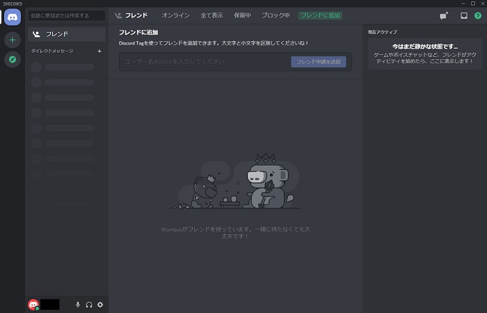Open the inbox icon

tap(464, 15)
